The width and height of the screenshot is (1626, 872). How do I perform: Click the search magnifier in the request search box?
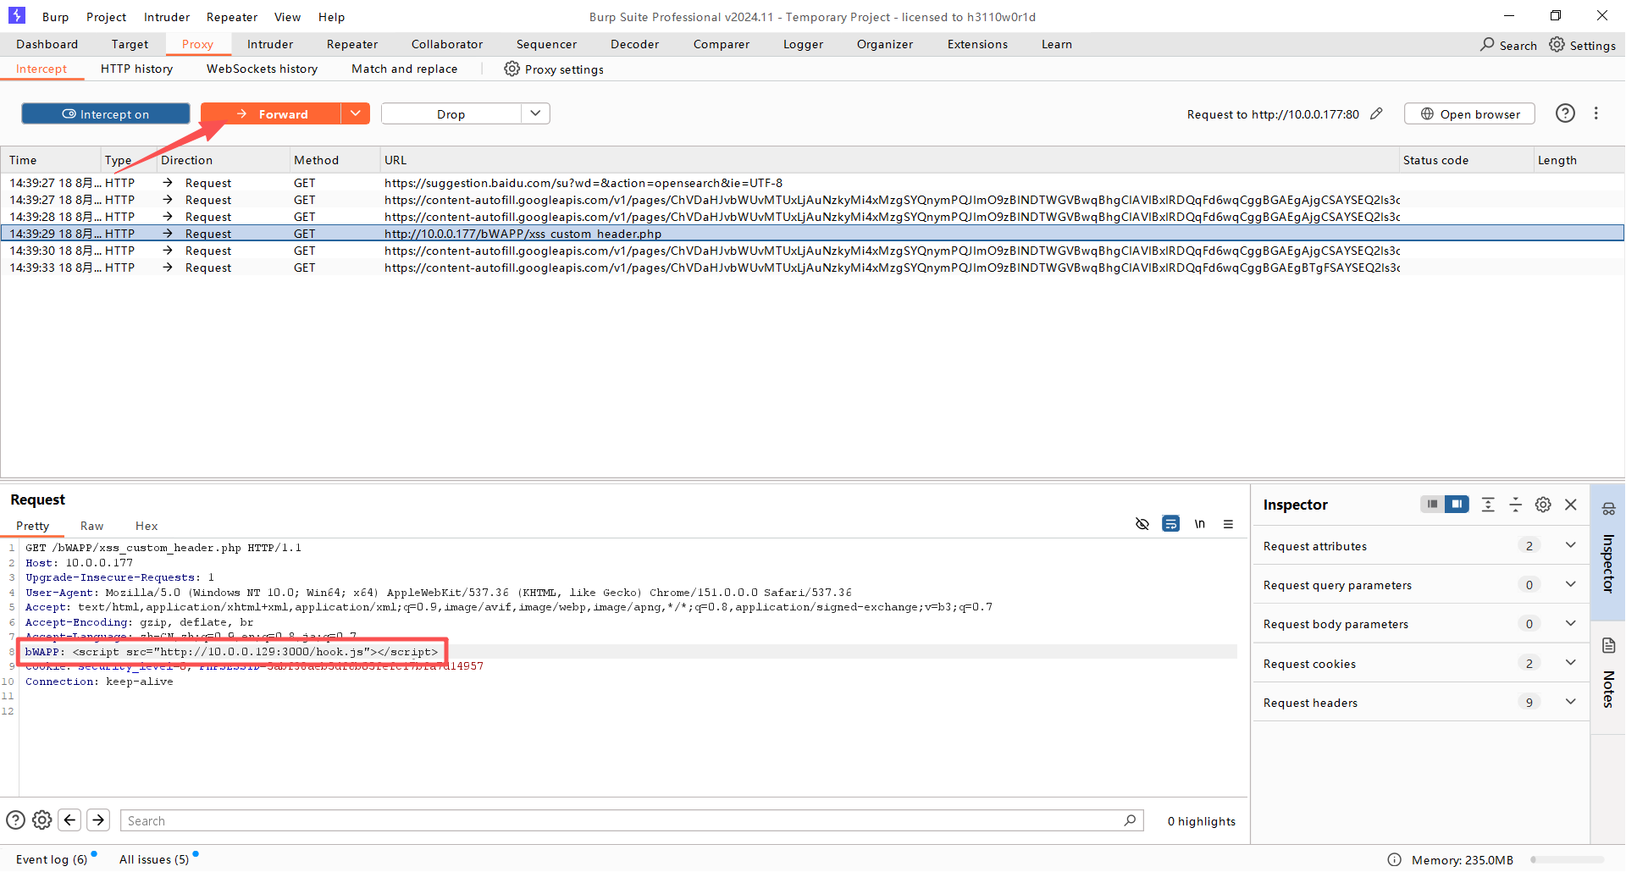point(1130,820)
